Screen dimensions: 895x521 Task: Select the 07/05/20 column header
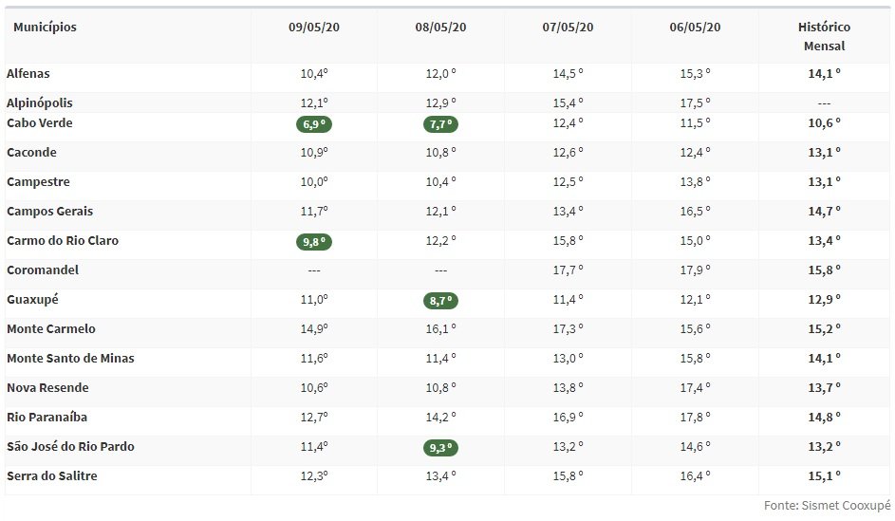[x=568, y=27]
